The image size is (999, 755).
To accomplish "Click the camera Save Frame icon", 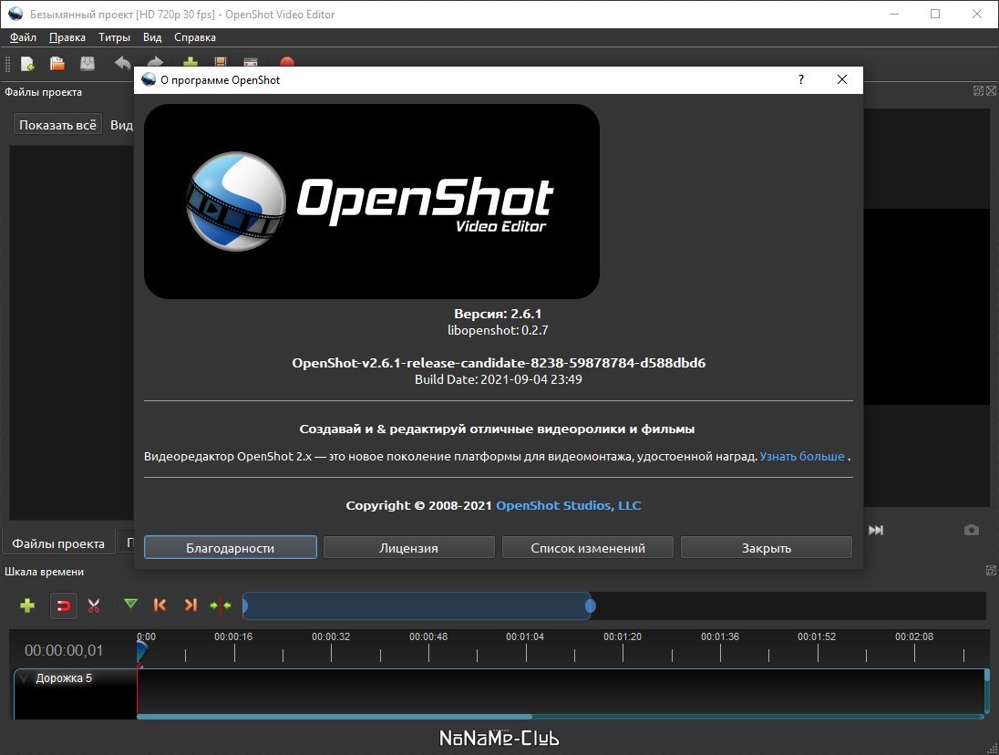I will click(x=972, y=530).
